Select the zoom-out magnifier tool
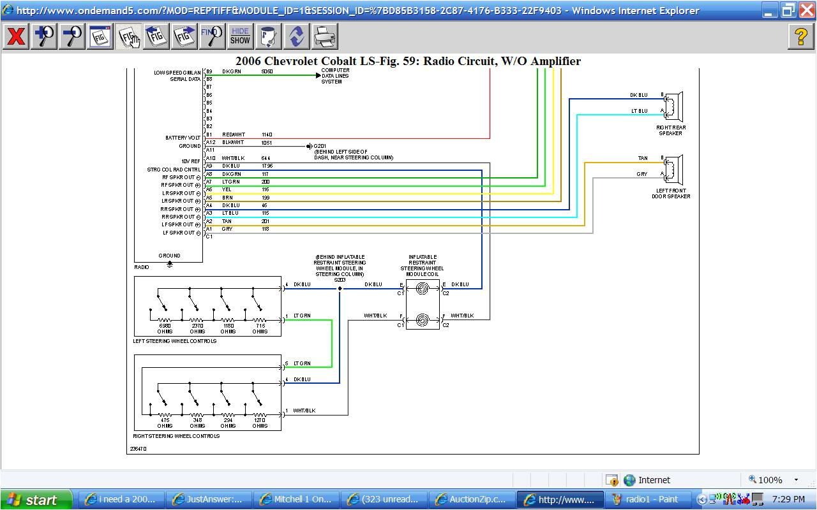Image resolution: width=817 pixels, height=510 pixels. click(x=71, y=36)
